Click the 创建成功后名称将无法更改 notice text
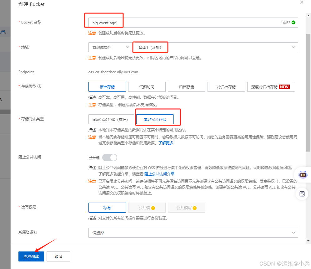Image resolution: width=311 pixels, height=269 pixels. tap(122, 33)
